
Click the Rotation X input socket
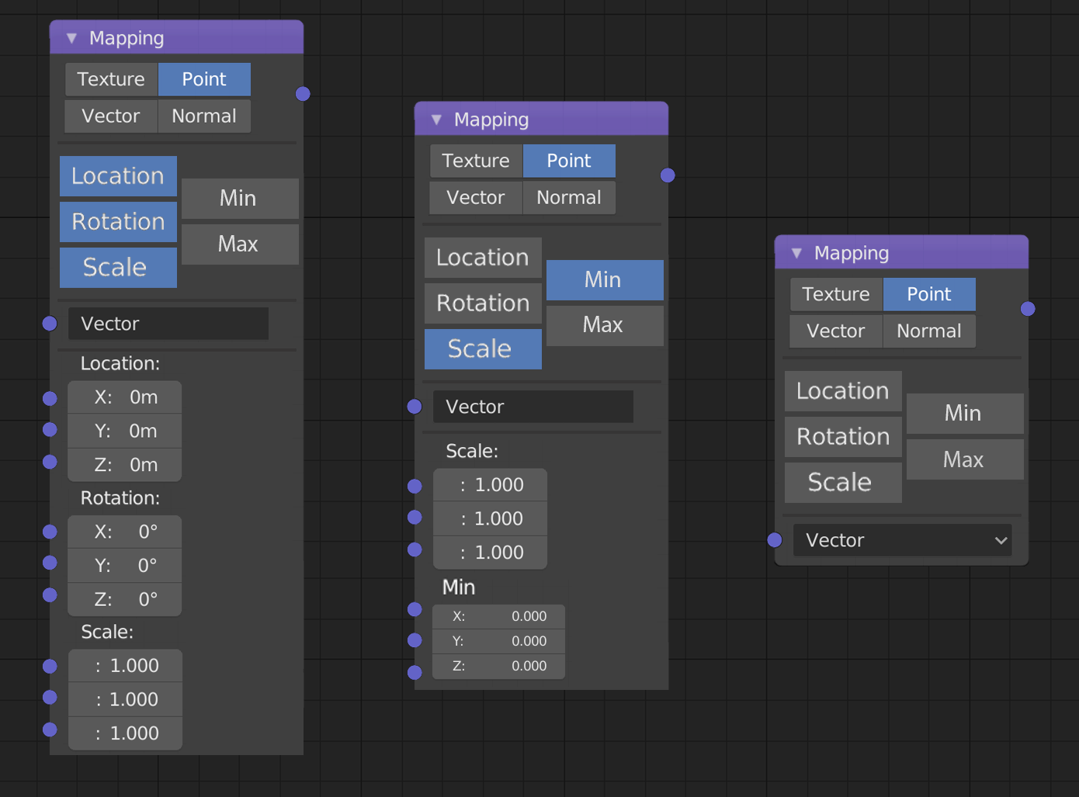click(x=50, y=532)
